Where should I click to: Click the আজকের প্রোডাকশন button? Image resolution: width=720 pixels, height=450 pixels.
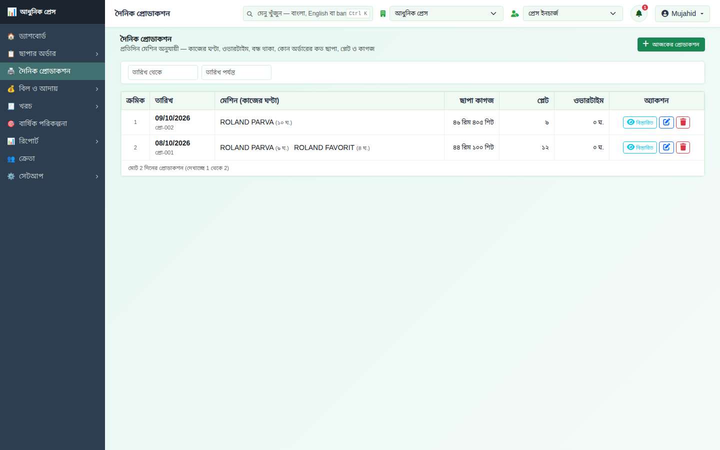(x=671, y=44)
